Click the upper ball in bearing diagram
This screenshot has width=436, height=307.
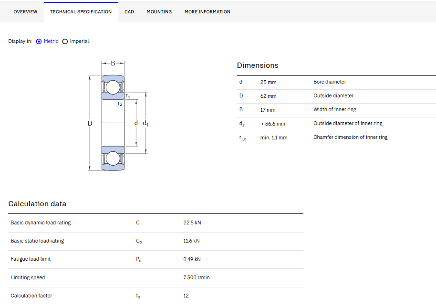click(113, 87)
